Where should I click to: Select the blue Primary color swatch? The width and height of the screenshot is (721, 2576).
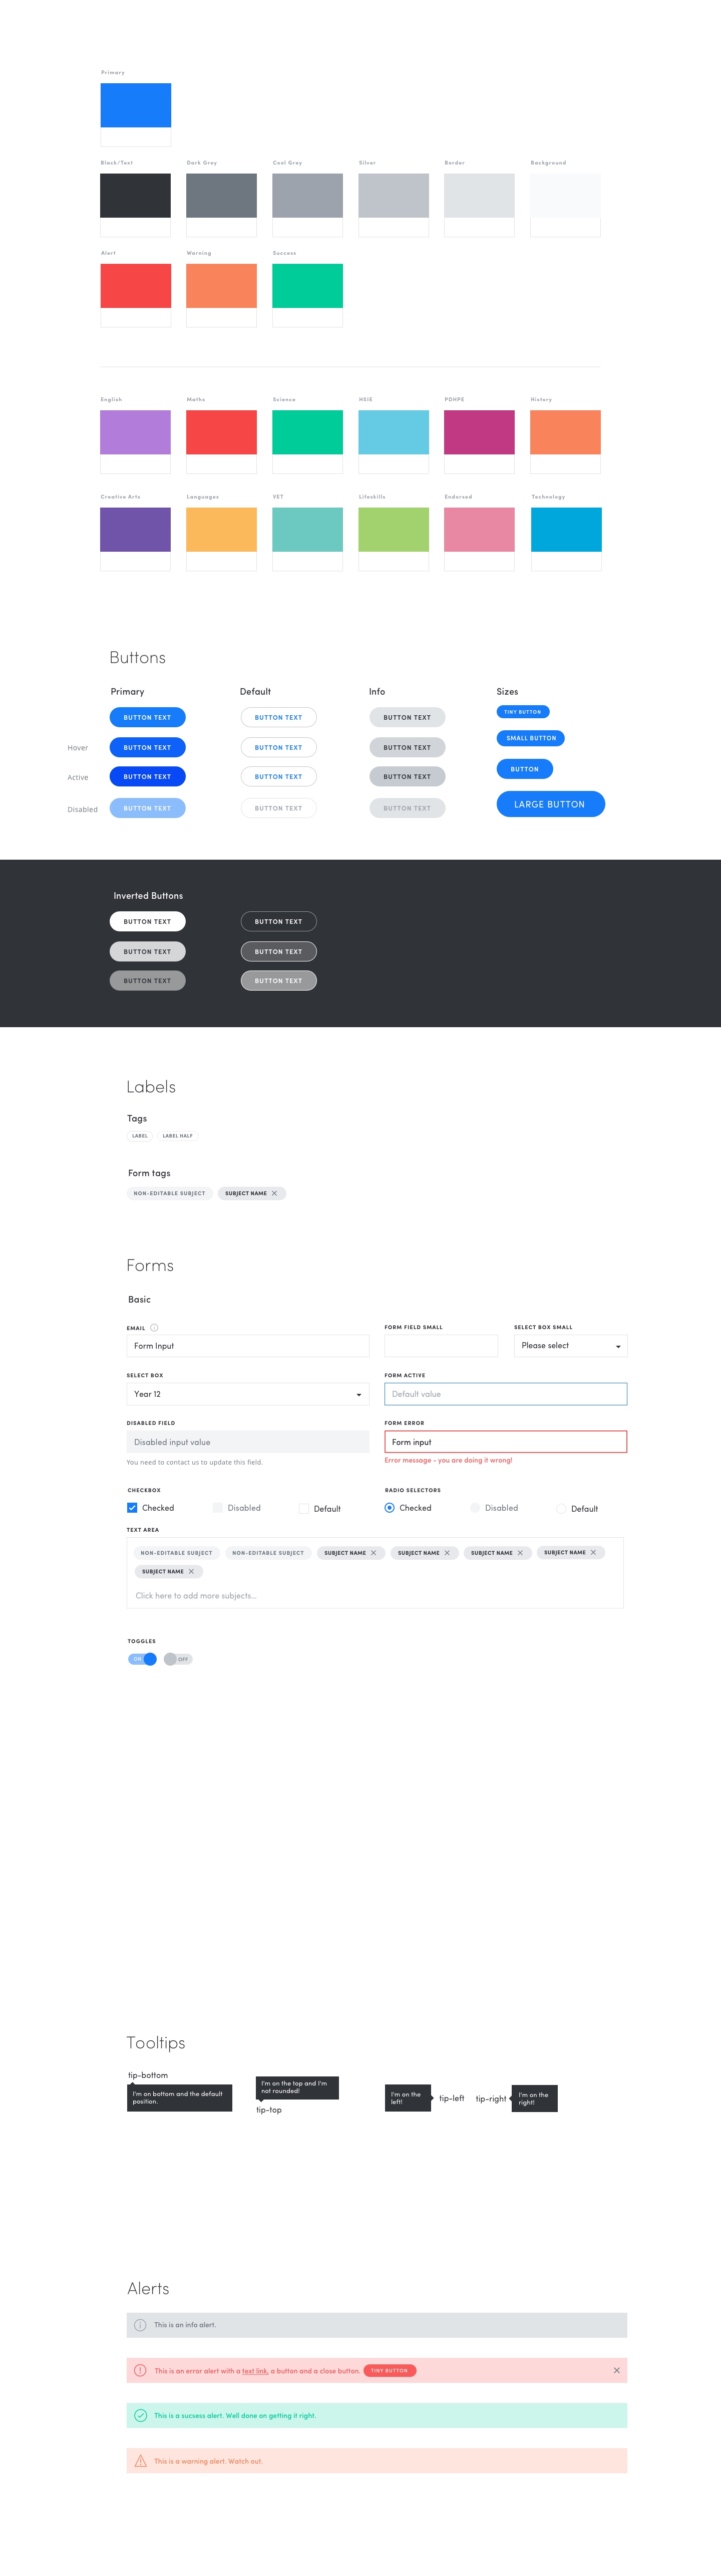tap(136, 105)
